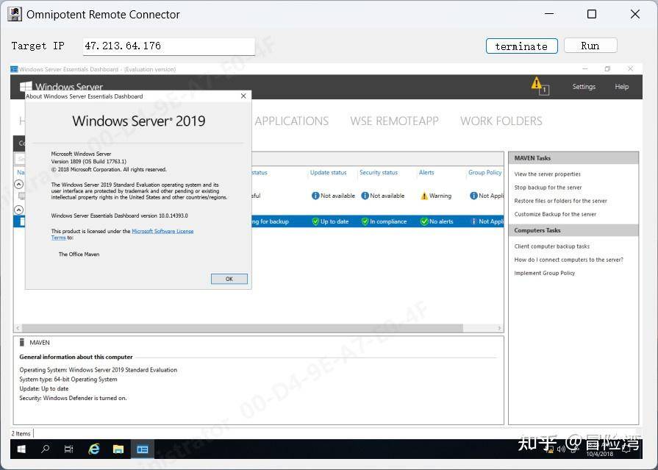Image resolution: width=658 pixels, height=470 pixels.
Task: Click the MAVEN server icon in details pane
Action: click(22, 342)
